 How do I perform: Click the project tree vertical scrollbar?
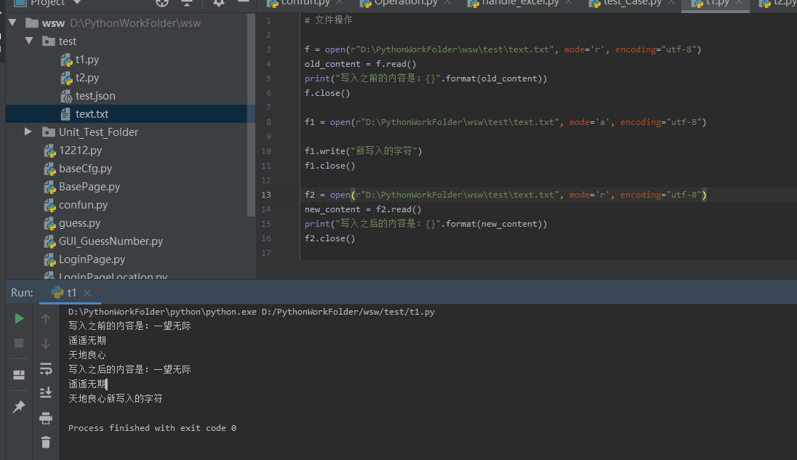pyautogui.click(x=251, y=116)
